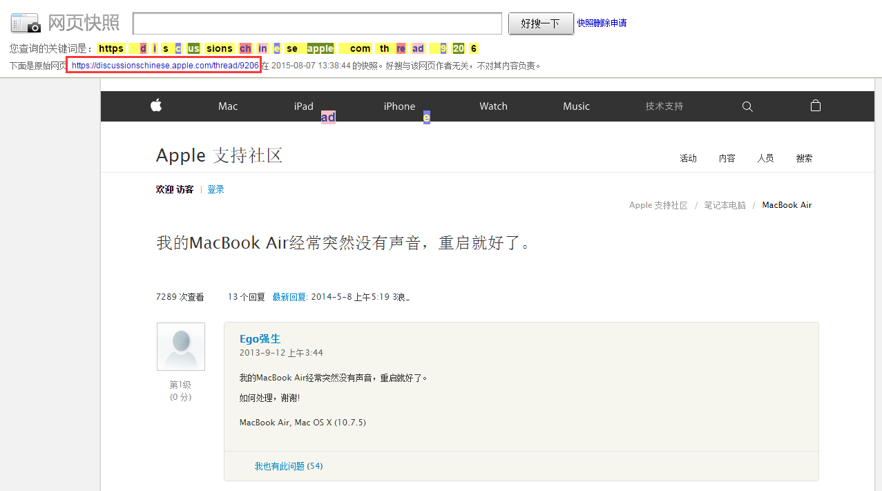Open the iPad menu item

(x=303, y=106)
